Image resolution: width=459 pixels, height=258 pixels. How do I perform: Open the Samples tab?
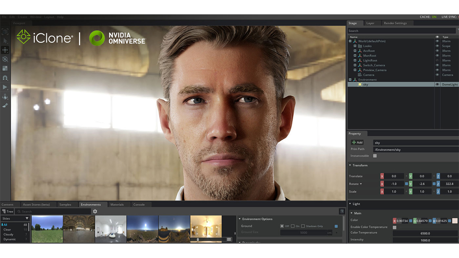click(65, 205)
